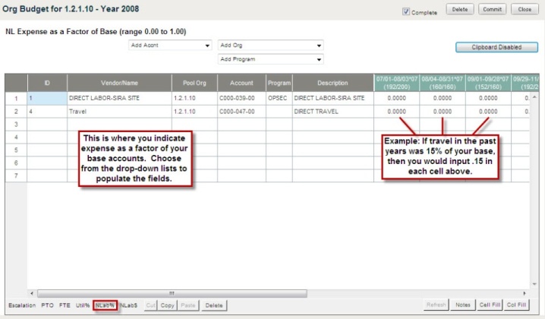Viewport: 545px width, 319px height.
Task: Click the Delete button in bottom toolbar
Action: pos(214,305)
